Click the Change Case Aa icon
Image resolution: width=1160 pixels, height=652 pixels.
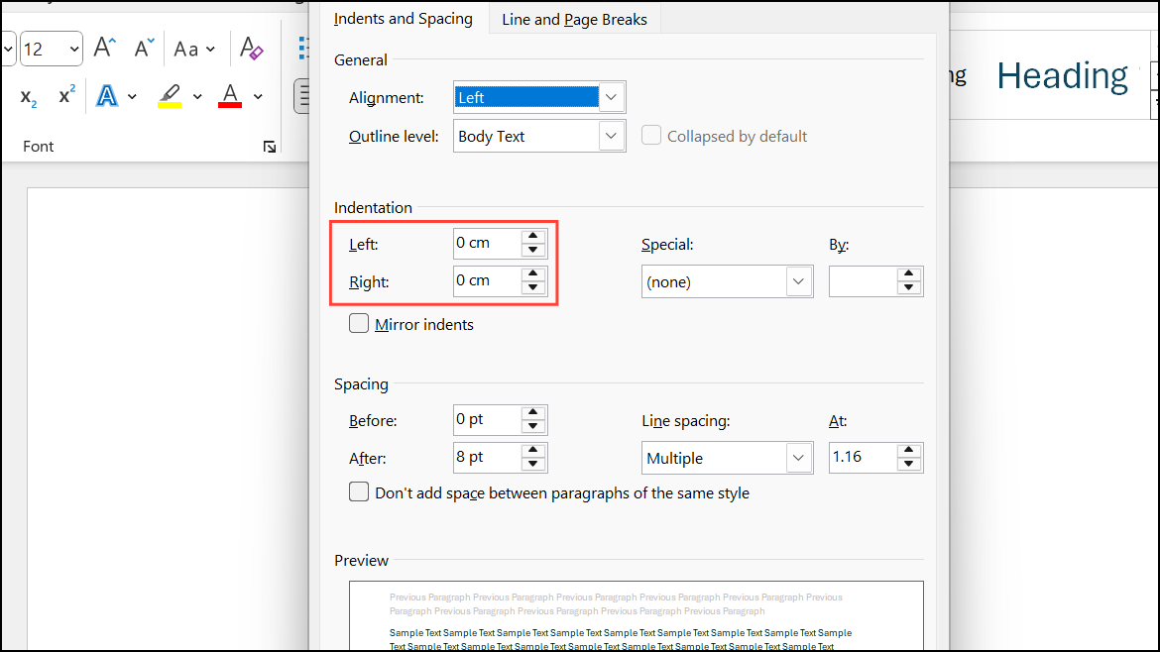click(x=186, y=48)
